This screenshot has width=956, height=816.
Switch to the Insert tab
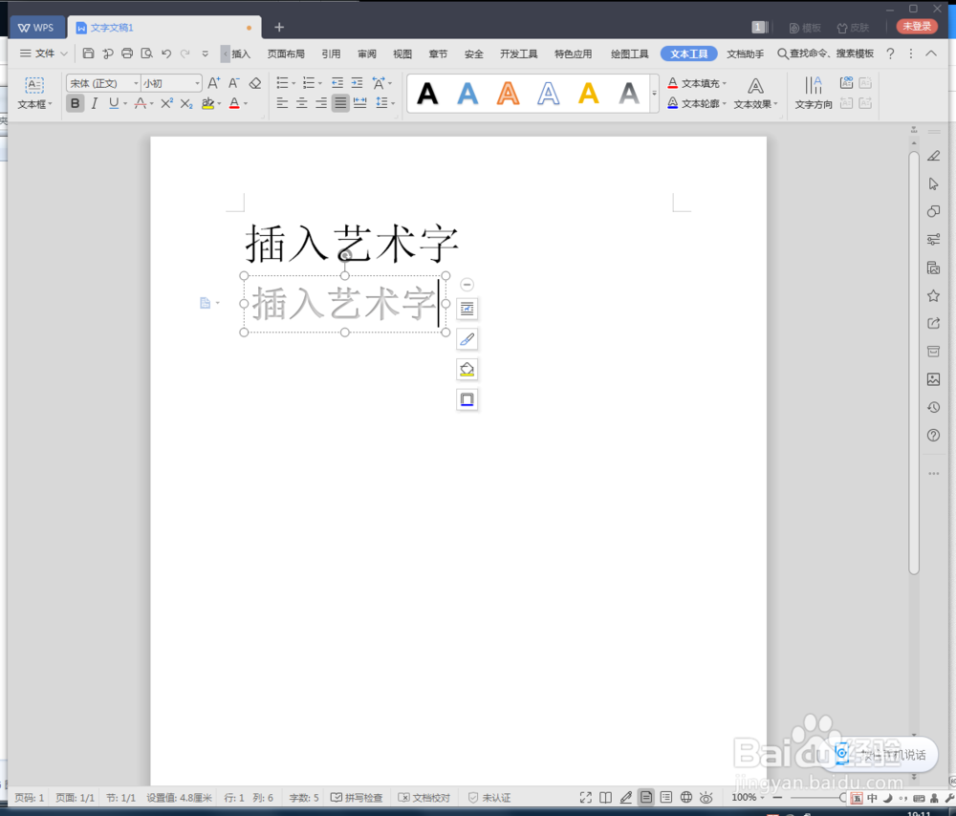(x=241, y=54)
